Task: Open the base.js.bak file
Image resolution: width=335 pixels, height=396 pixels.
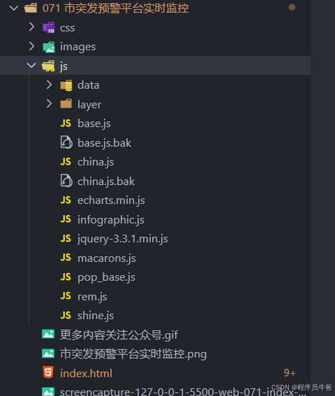Action: click(105, 143)
